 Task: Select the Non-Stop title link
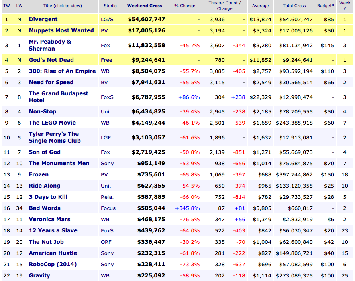tap(42, 112)
